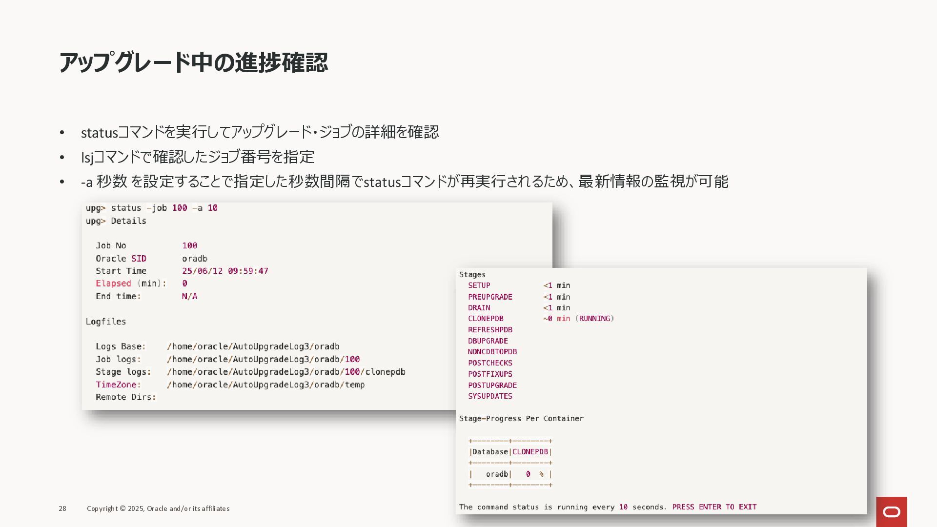937x527 pixels.
Task: Click the CLONEPDB table header cell
Action: click(x=530, y=452)
